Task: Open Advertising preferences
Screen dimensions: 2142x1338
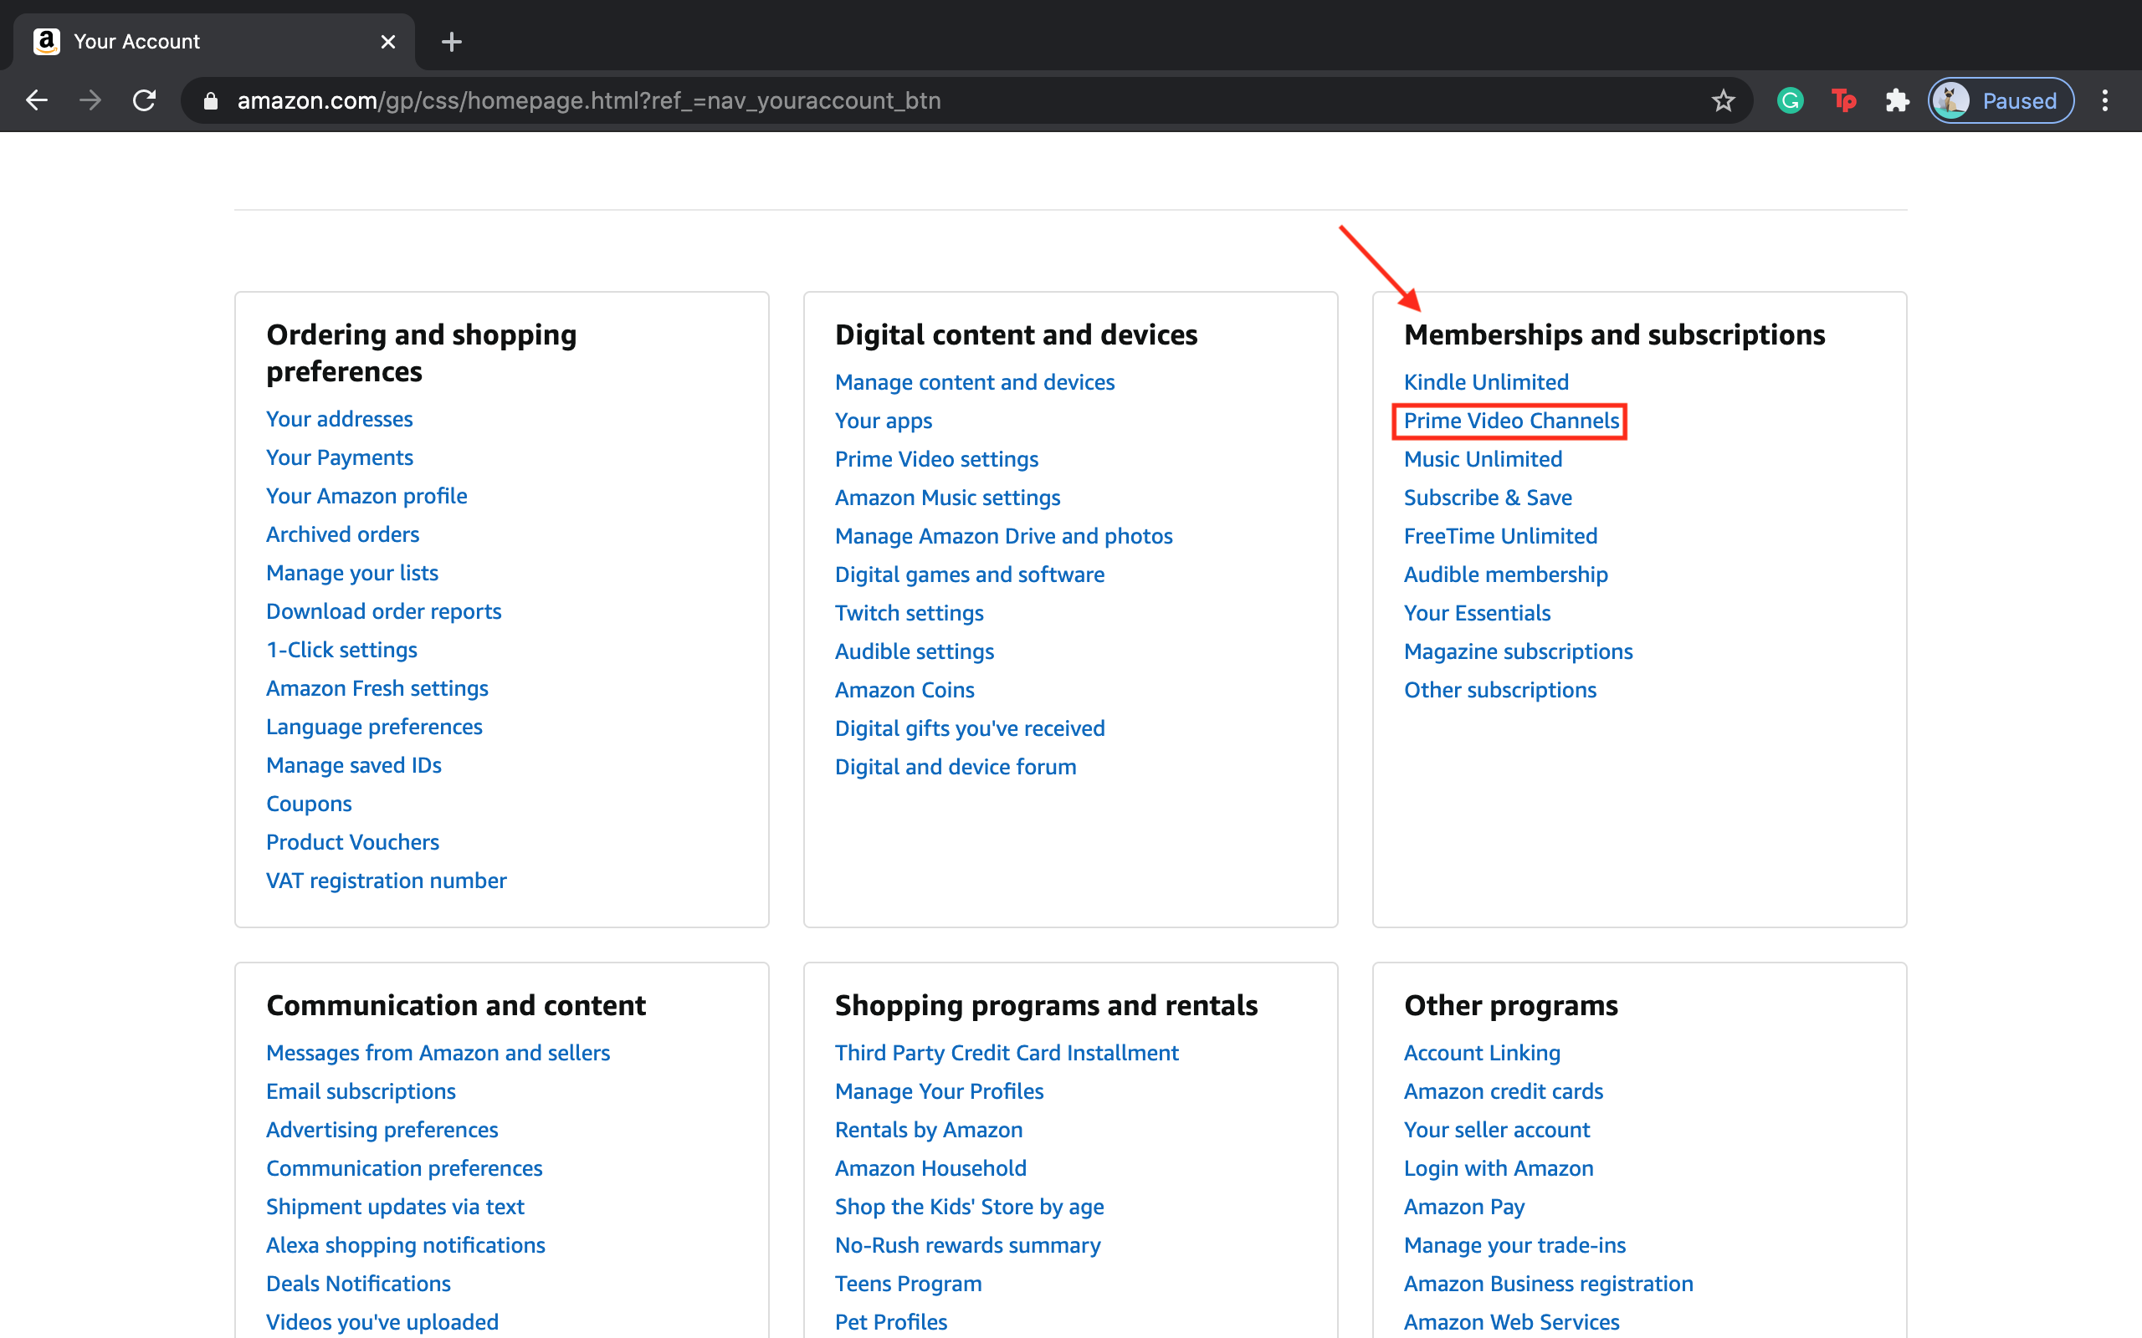Action: click(382, 1130)
